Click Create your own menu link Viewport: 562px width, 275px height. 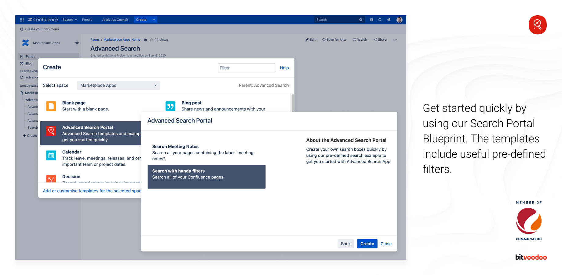(39, 29)
